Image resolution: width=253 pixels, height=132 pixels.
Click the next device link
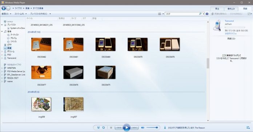click(230, 33)
